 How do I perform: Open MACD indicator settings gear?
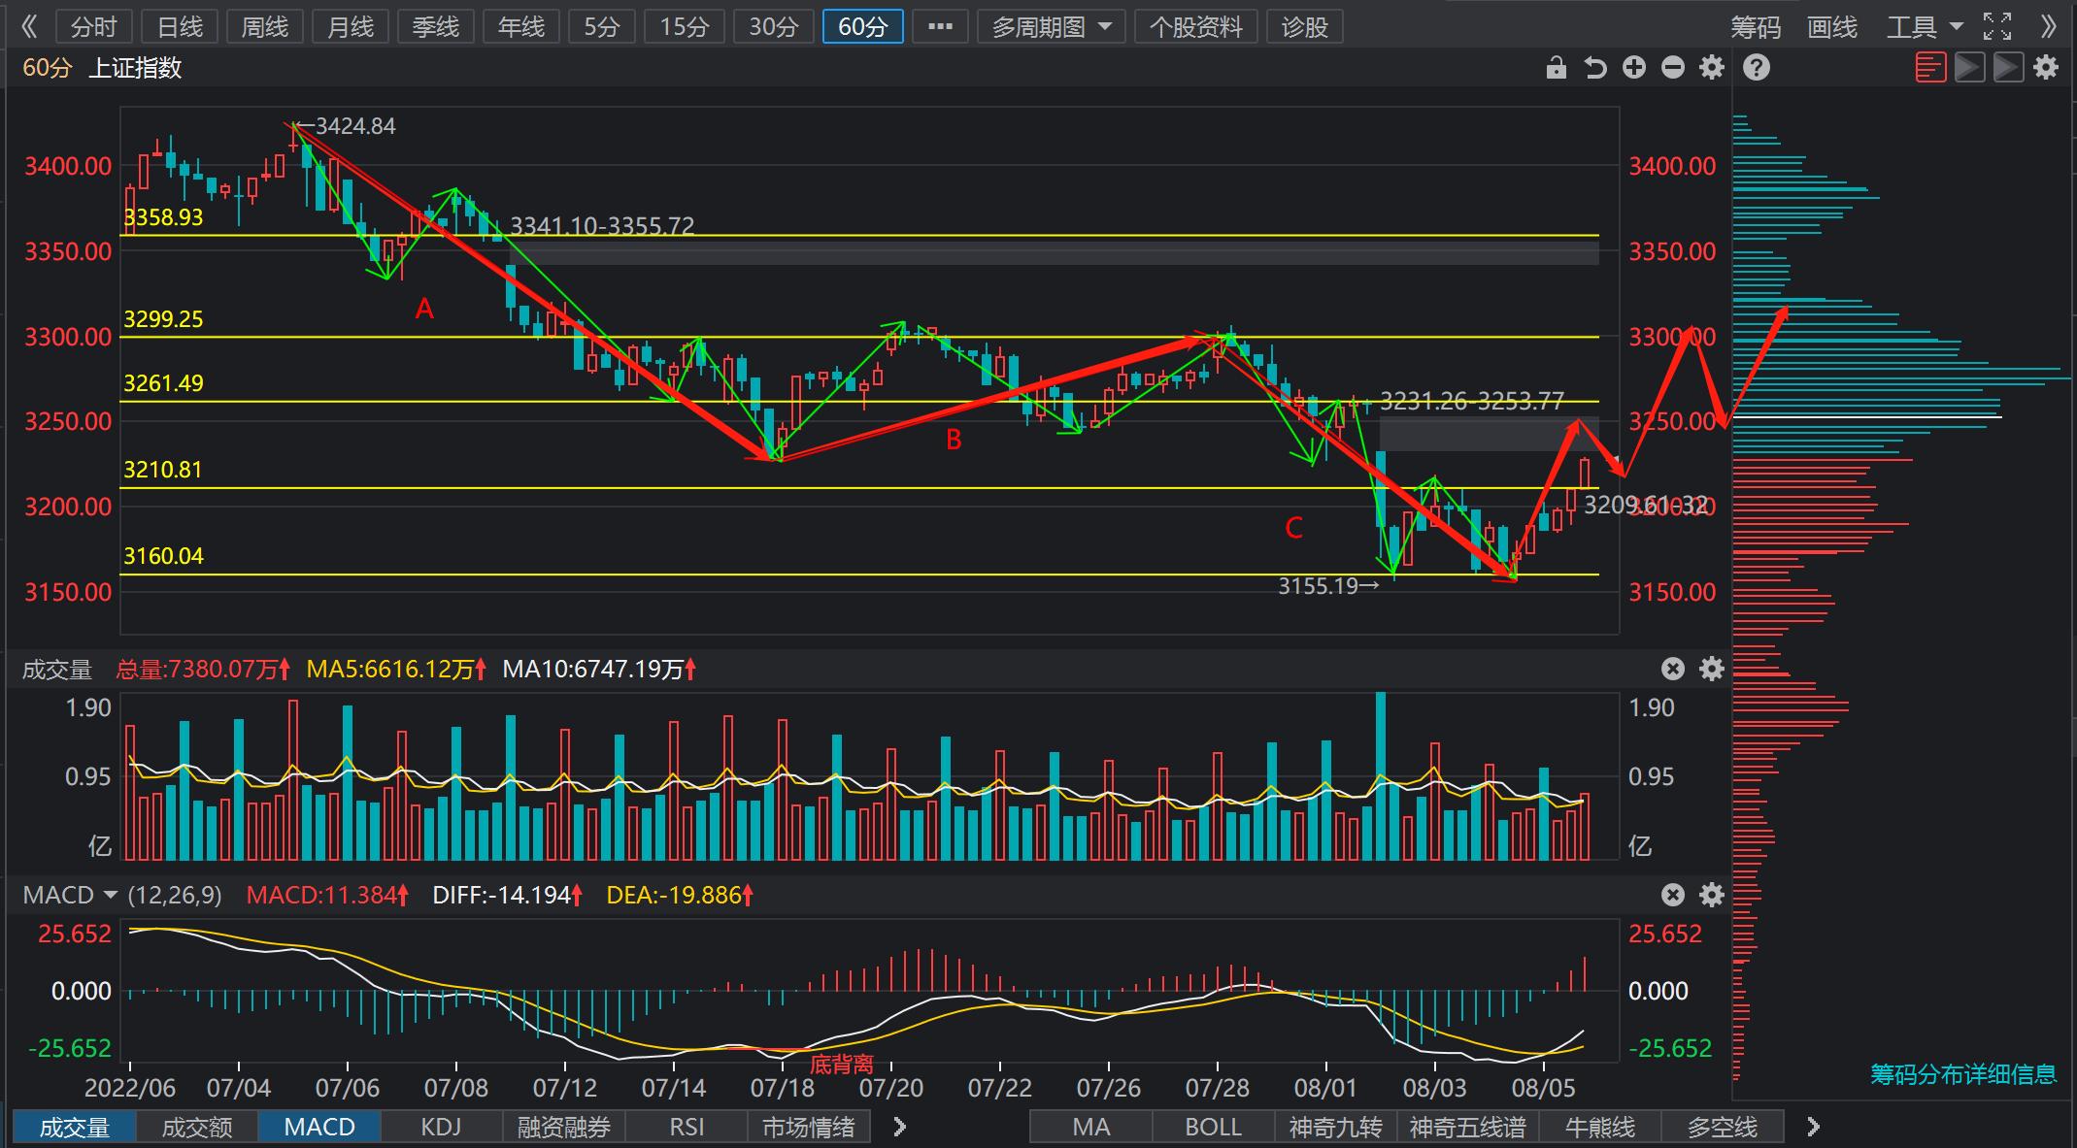tap(1712, 895)
